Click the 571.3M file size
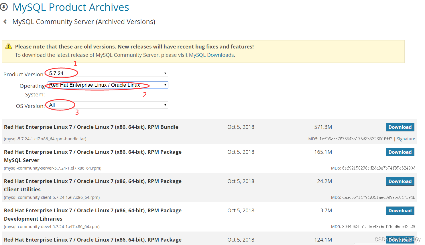 (x=323, y=127)
